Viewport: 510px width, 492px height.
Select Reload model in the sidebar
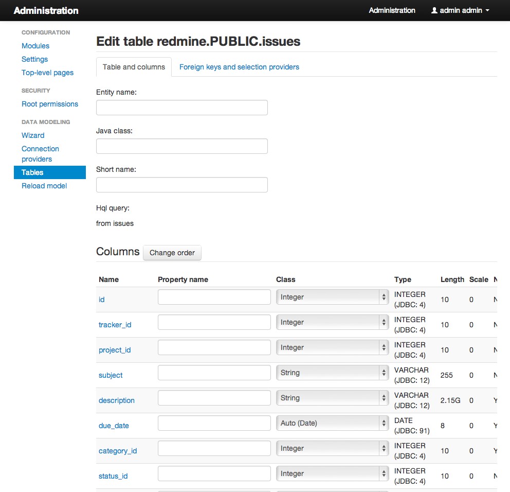pyautogui.click(x=44, y=186)
